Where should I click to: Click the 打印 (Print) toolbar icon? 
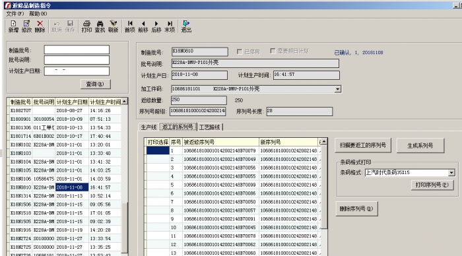pyautogui.click(x=86, y=26)
